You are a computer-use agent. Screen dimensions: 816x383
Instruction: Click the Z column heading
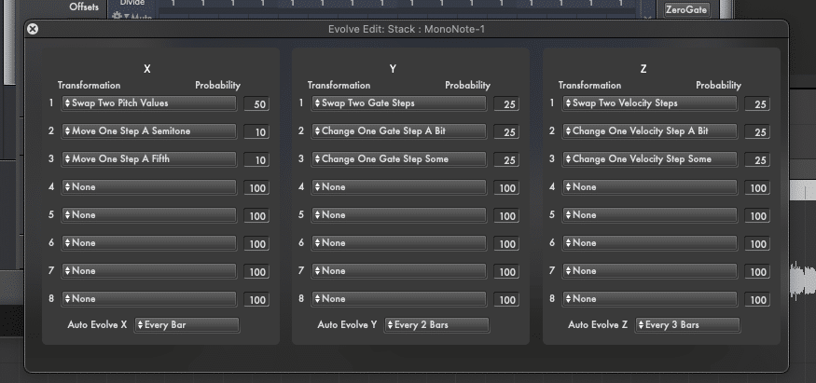643,69
